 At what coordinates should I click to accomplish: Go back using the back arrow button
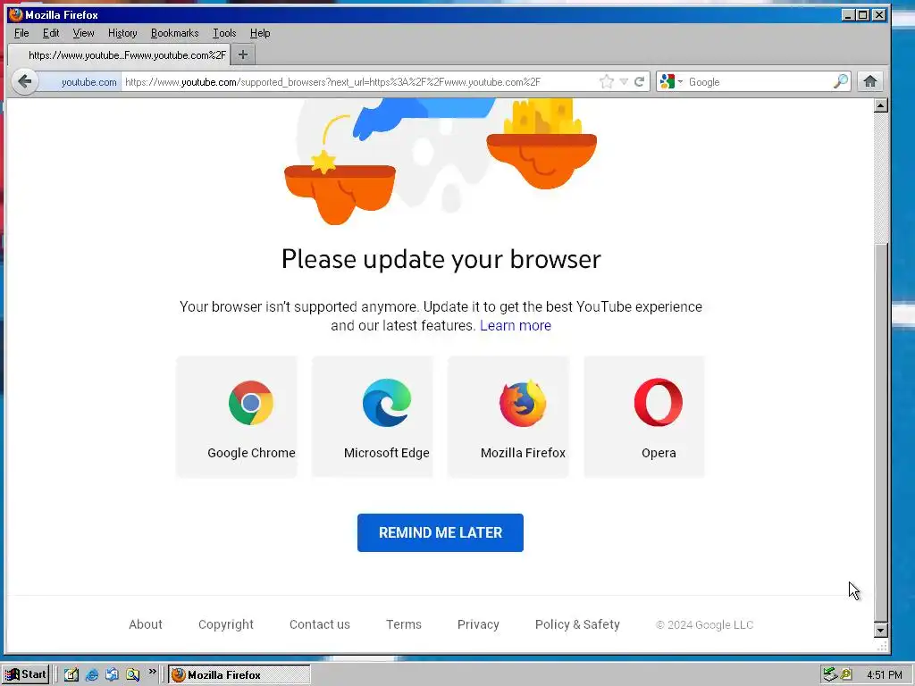[24, 81]
